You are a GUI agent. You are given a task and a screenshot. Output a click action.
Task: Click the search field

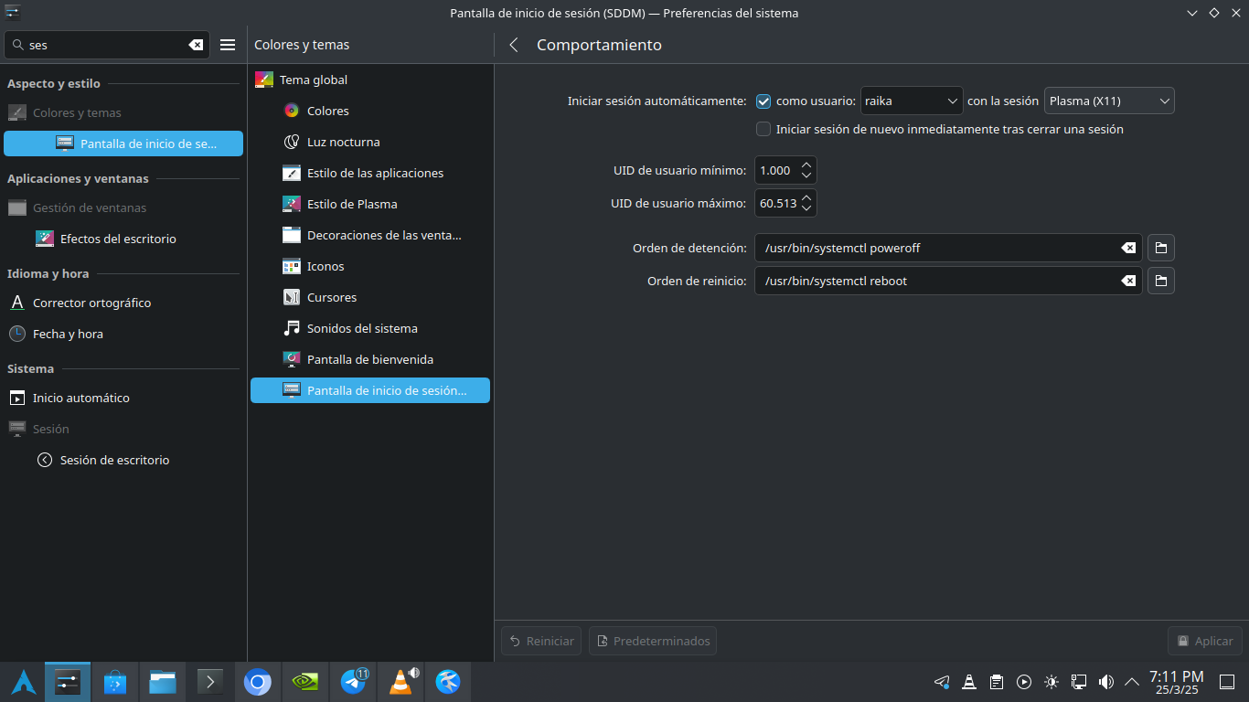click(x=107, y=45)
